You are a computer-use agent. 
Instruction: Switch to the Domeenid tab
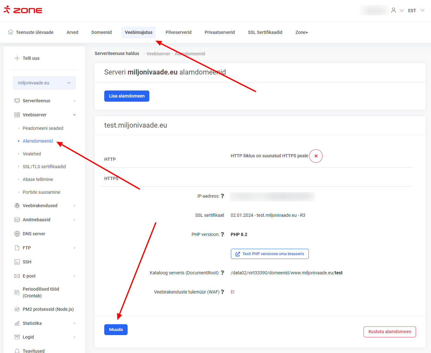click(101, 32)
